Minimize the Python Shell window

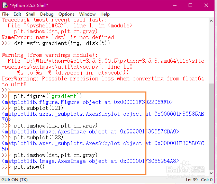175,6
